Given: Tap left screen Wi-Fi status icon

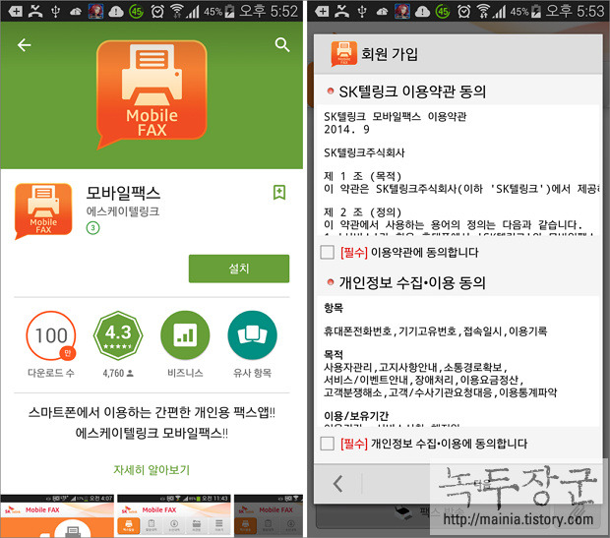Looking at the screenshot, I should click(177, 11).
